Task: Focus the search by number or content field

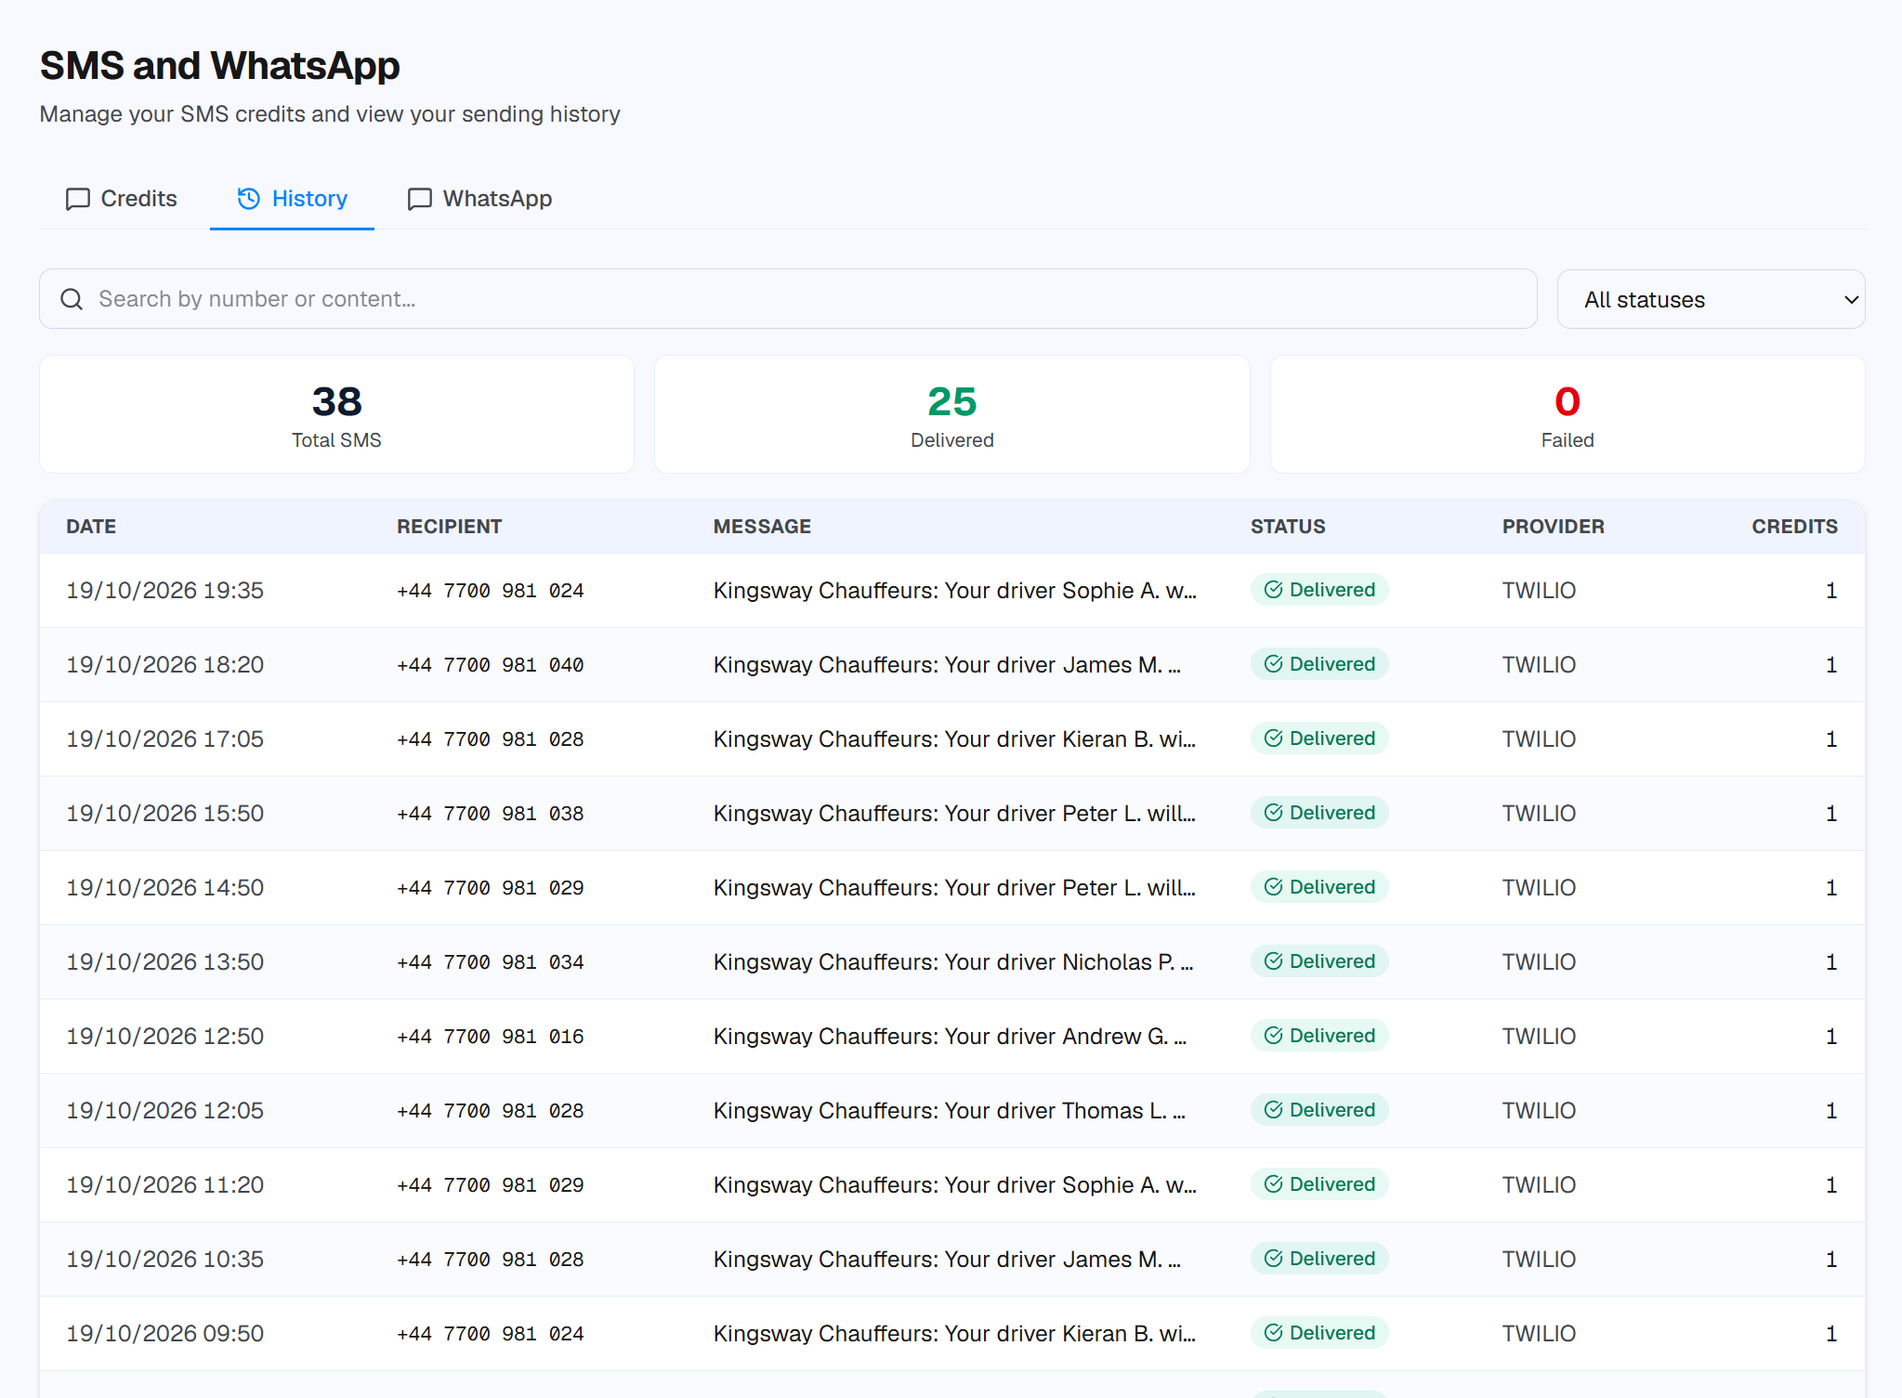Action: [x=788, y=299]
